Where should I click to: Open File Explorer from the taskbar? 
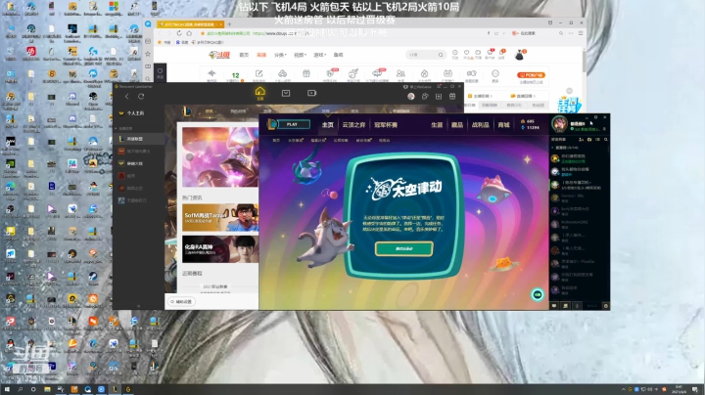click(x=47, y=389)
